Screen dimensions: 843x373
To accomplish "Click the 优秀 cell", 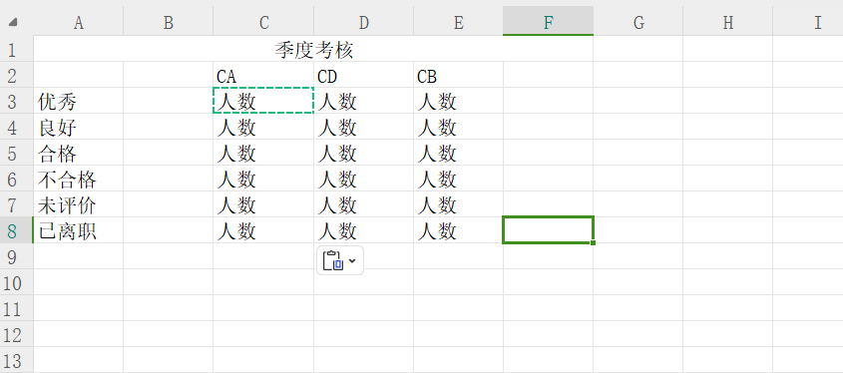I will pos(79,101).
